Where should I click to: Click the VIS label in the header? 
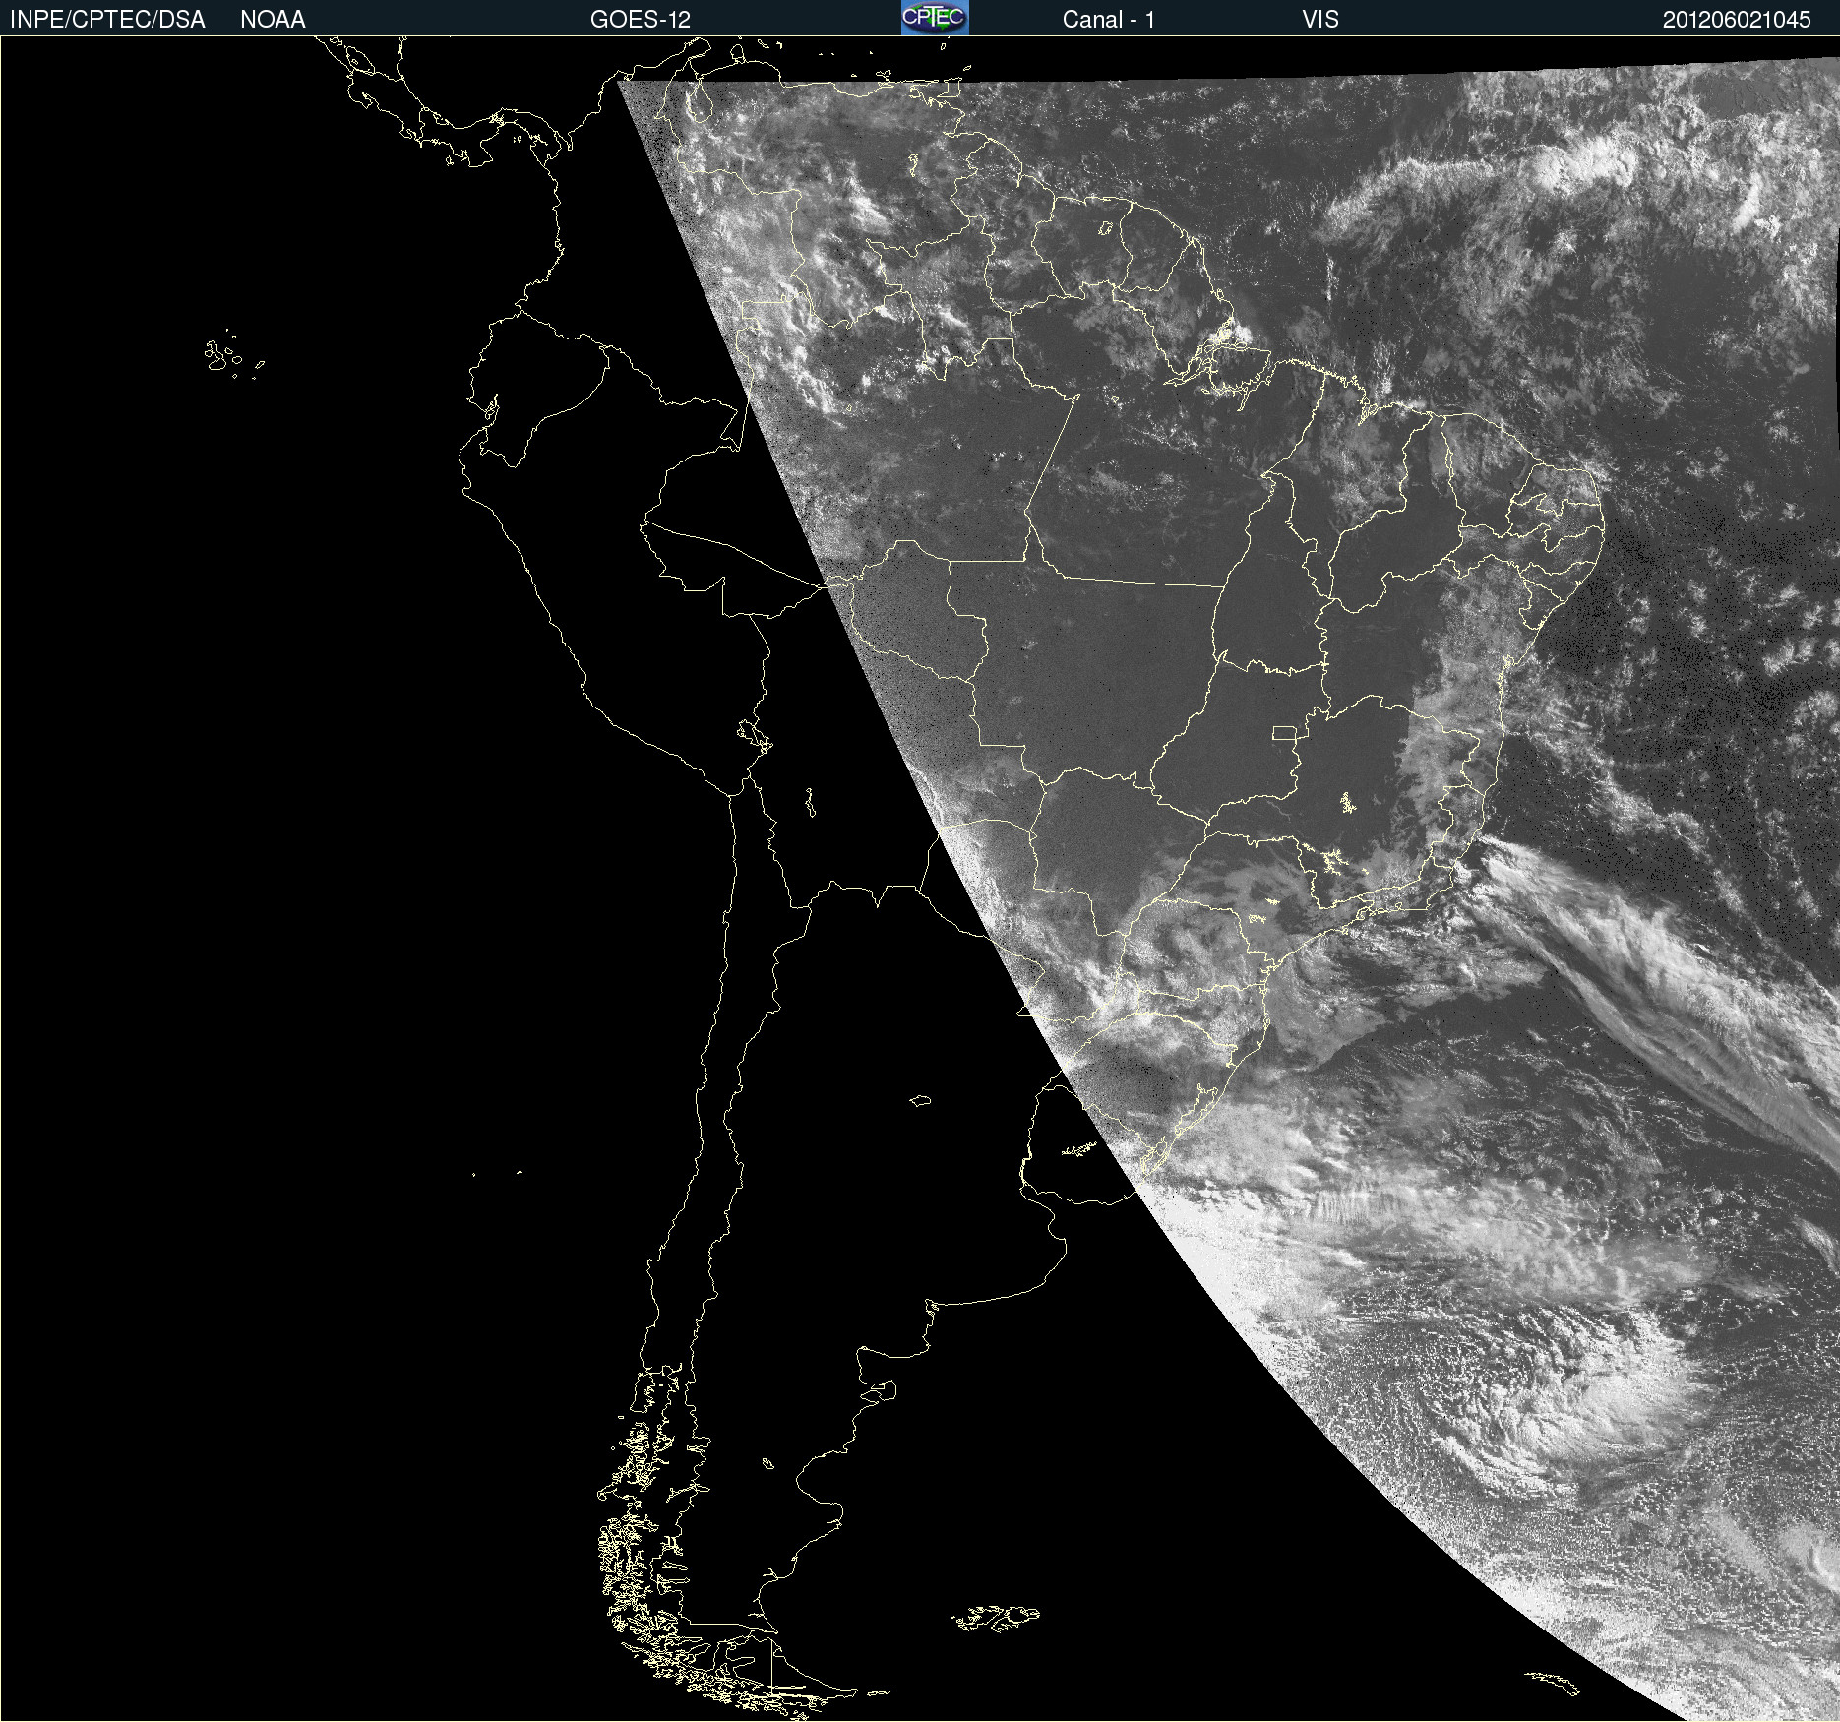point(1320,20)
